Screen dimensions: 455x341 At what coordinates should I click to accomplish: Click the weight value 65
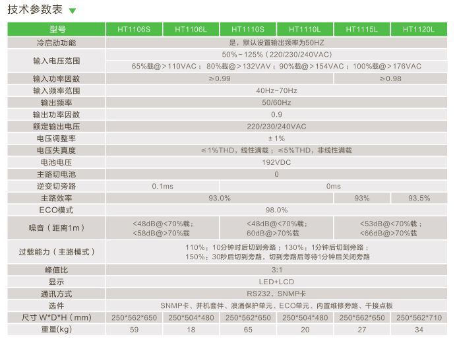point(247,329)
